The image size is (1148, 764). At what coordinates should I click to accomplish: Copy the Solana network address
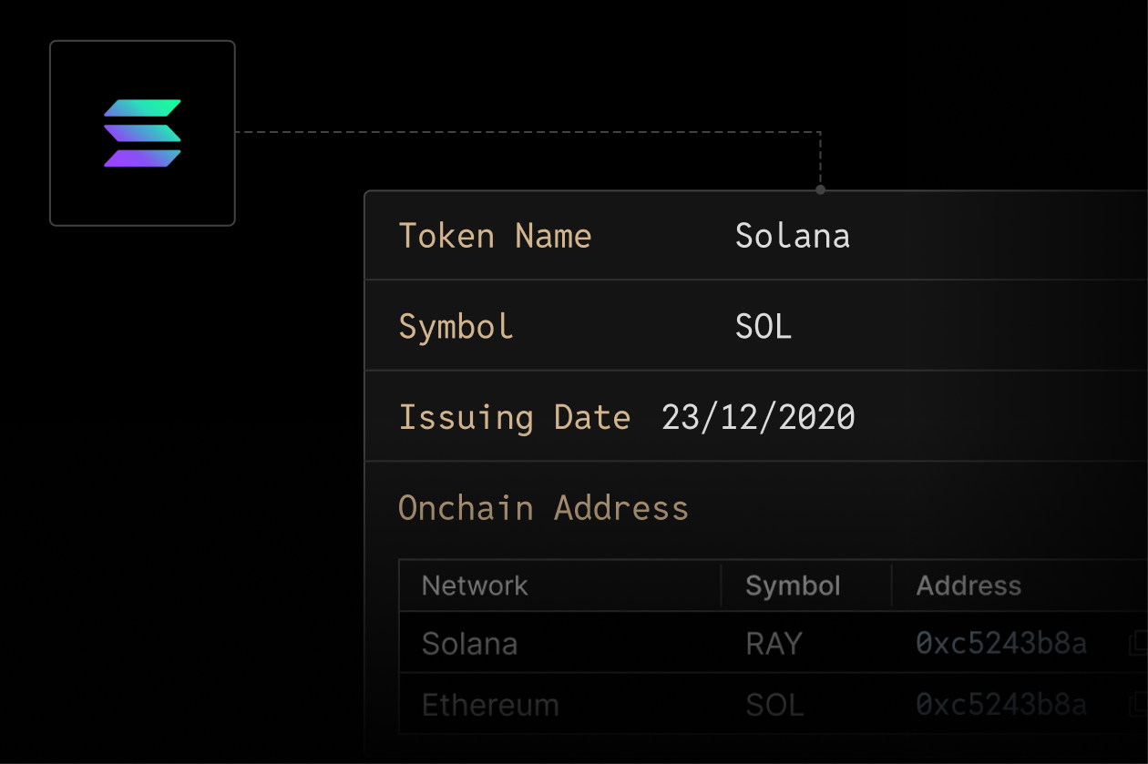[1137, 644]
